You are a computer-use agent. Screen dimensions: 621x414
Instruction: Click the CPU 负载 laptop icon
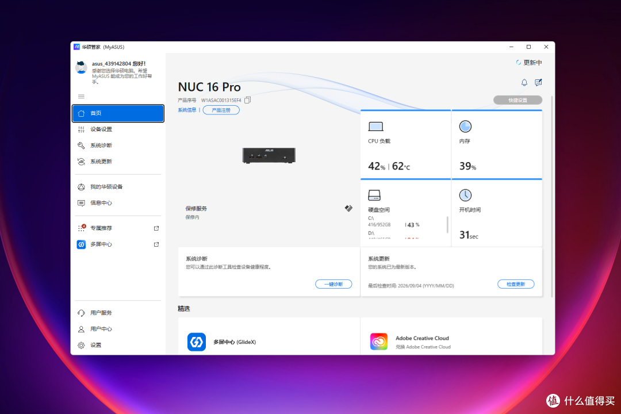tap(375, 126)
